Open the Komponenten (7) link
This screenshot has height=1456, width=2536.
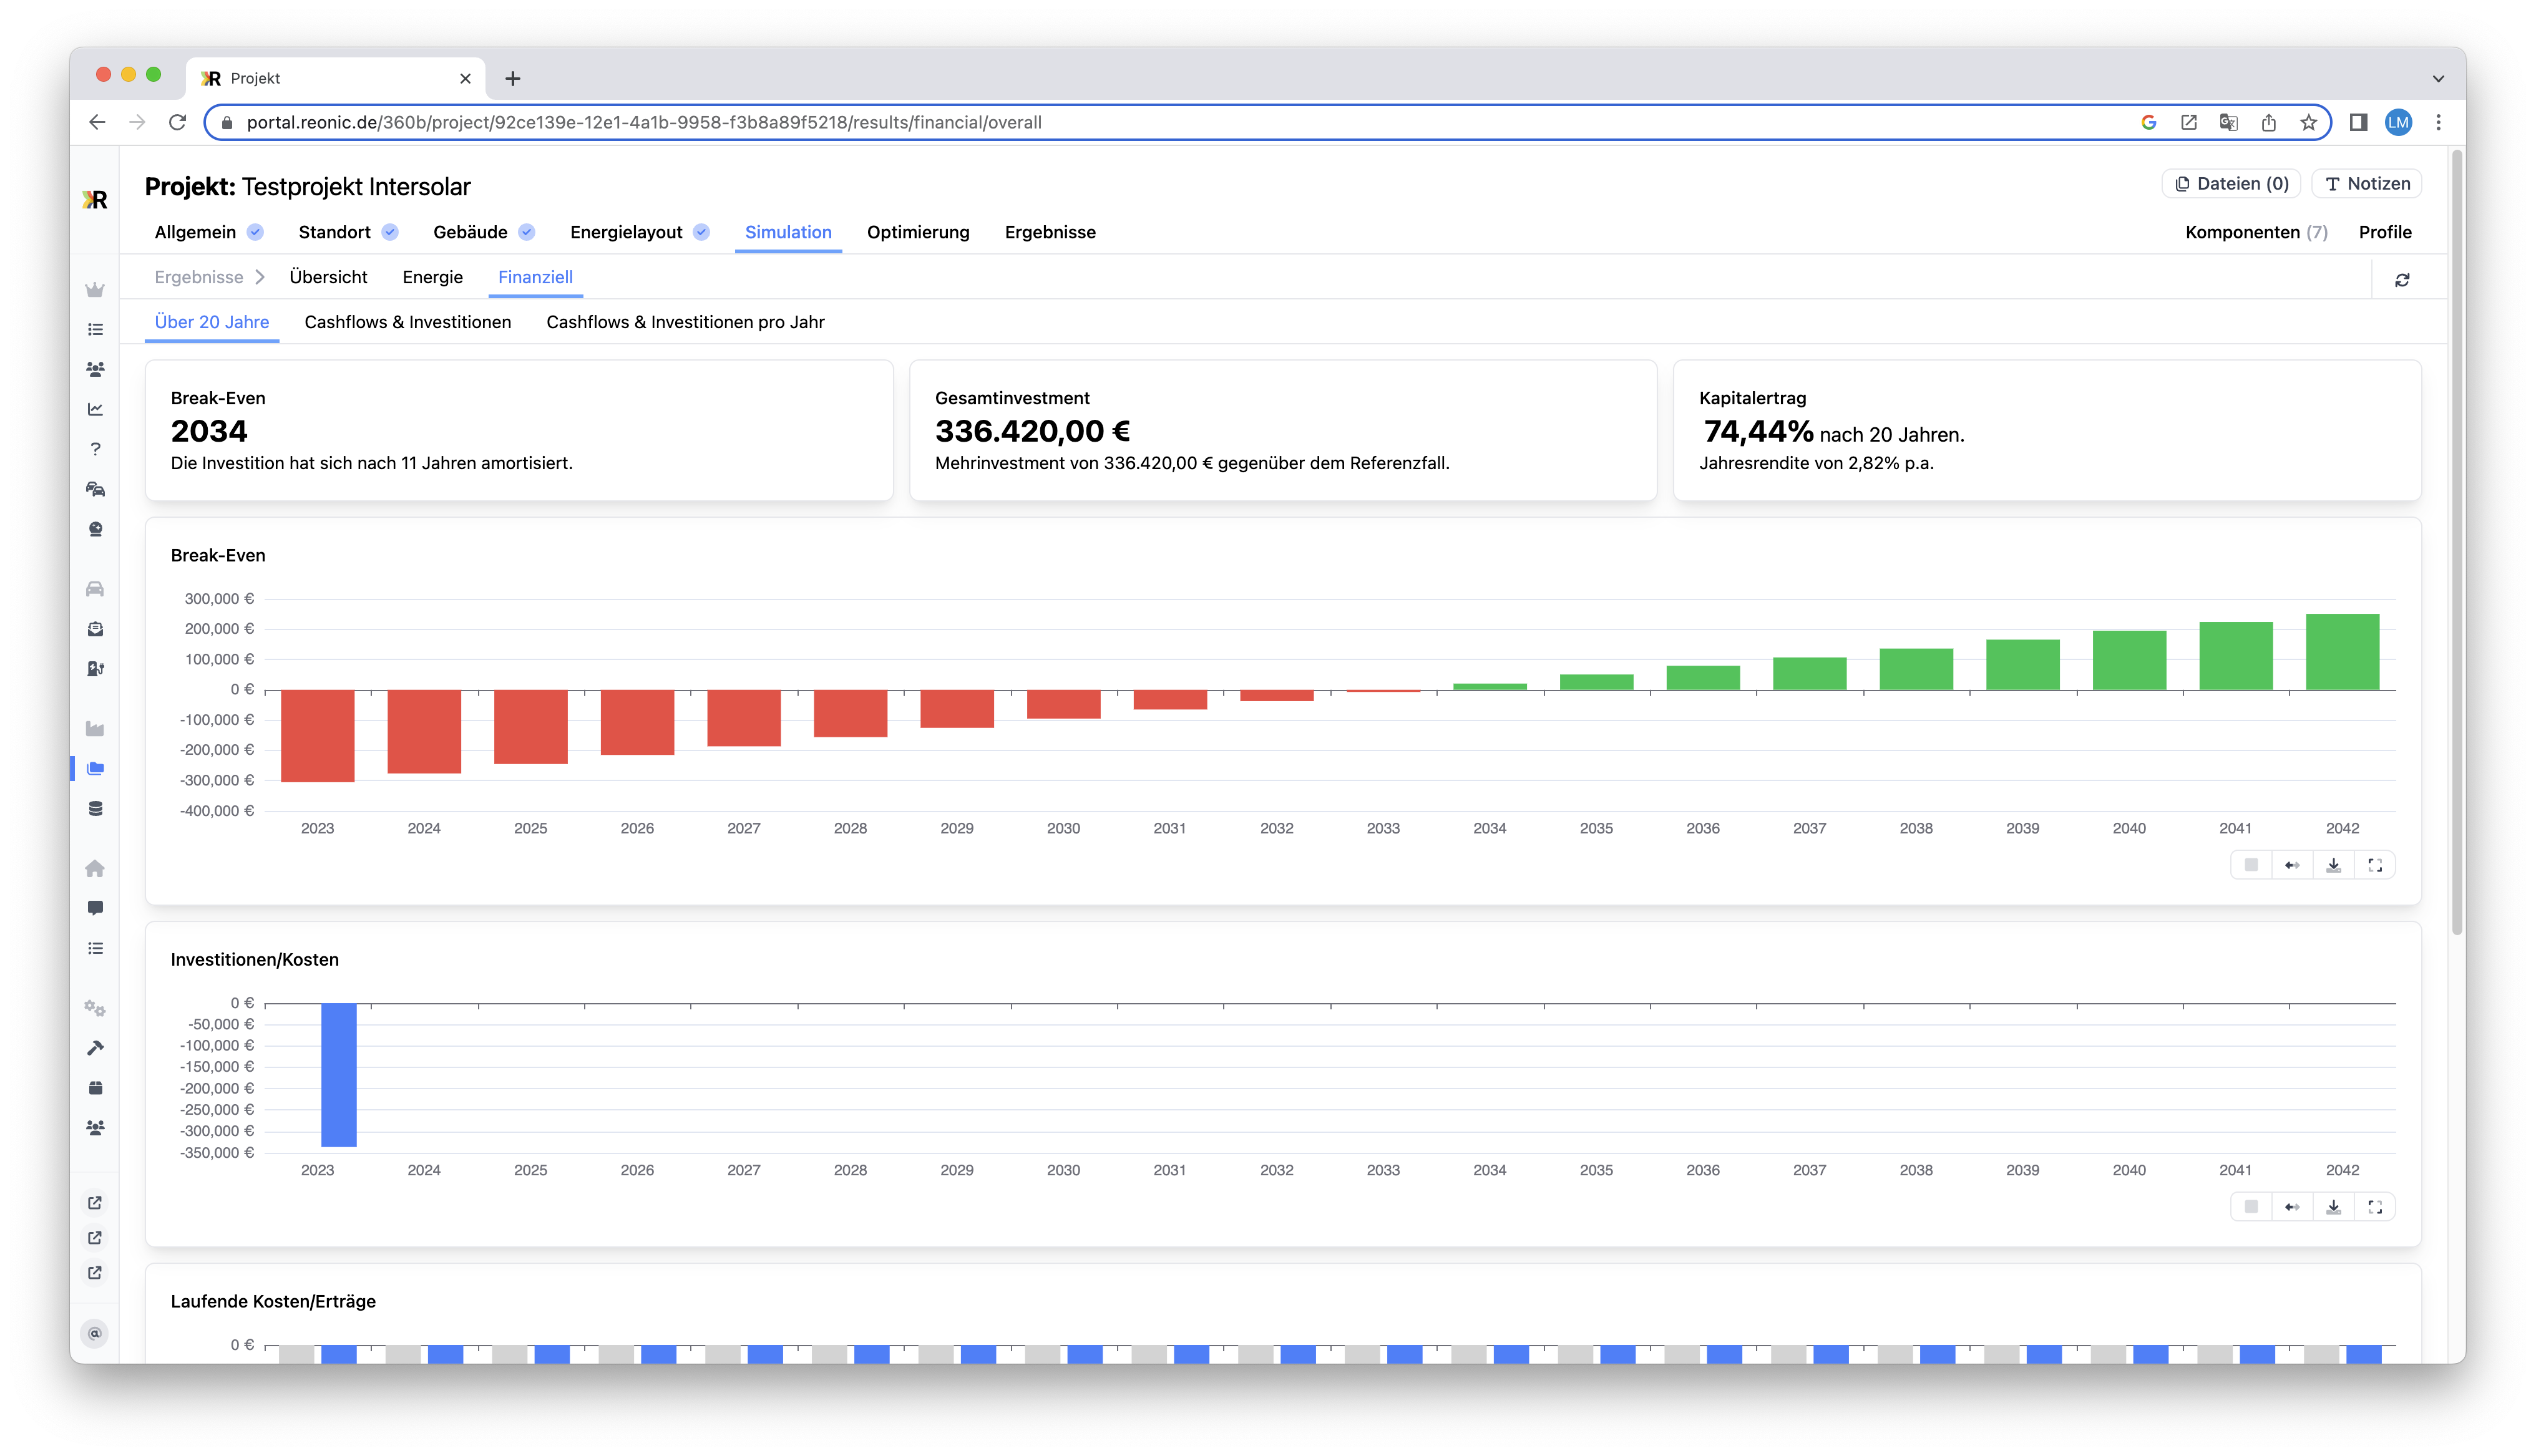point(2256,232)
